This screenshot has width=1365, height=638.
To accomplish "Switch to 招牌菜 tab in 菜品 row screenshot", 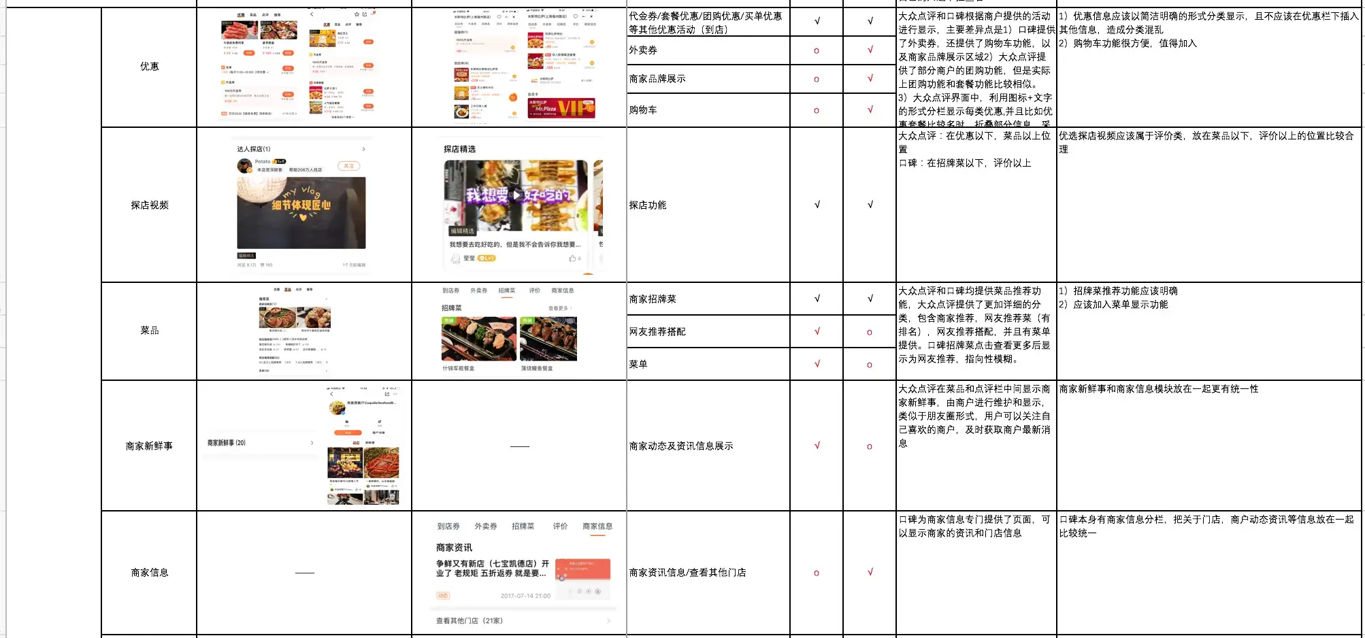I will click(x=506, y=290).
